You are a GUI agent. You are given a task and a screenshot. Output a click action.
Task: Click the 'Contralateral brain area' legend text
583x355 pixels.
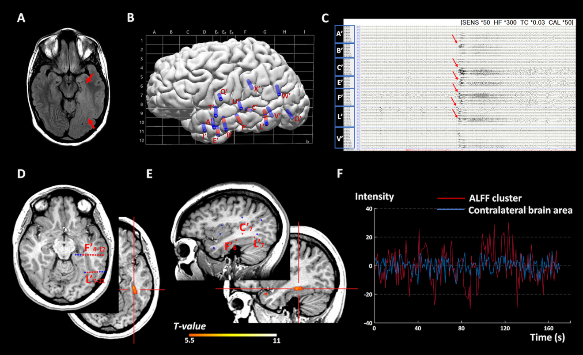520,210
